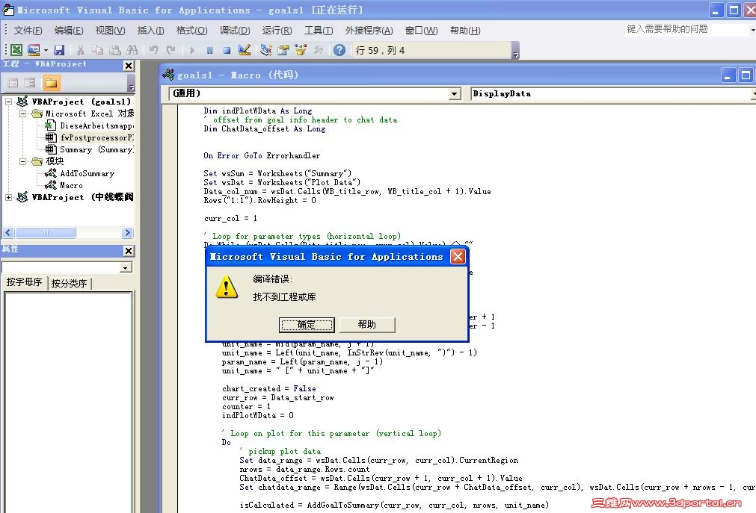Open Visual Basic Help question-mark icon

(339, 49)
